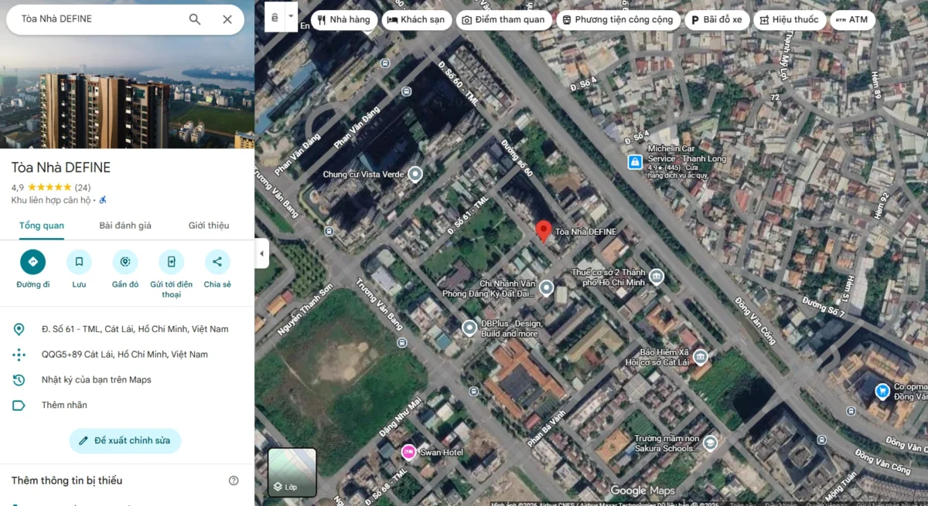Click Thuế cơ sở 2 marker
Screen dimensions: 928x506
657,277
